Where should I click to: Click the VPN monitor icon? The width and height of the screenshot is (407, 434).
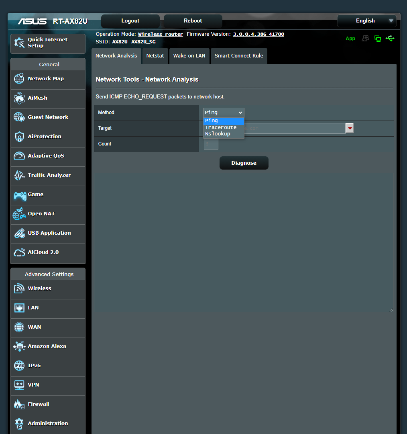click(19, 385)
